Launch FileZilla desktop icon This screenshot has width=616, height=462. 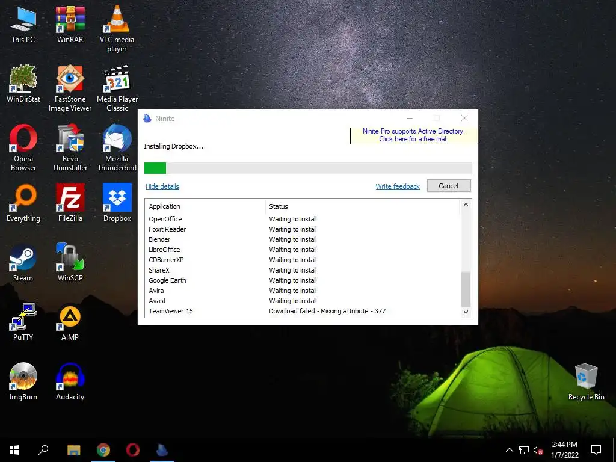[70, 203]
